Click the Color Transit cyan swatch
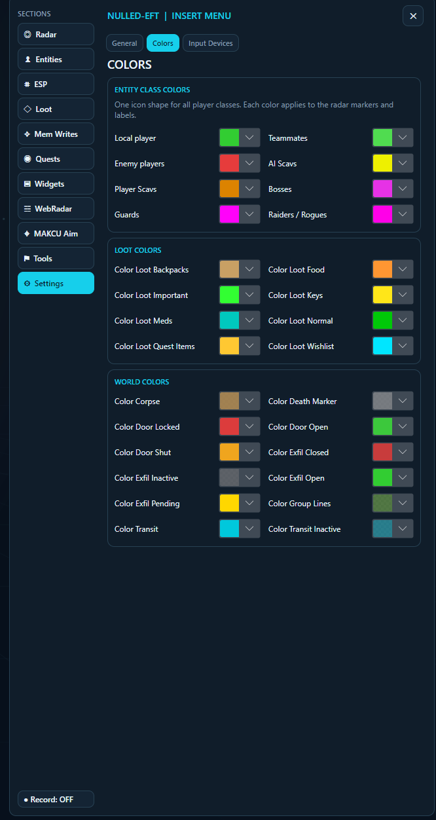 [229, 529]
